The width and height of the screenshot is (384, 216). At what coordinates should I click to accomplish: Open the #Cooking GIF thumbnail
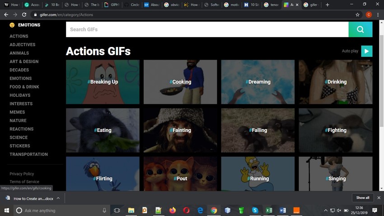[180, 82]
